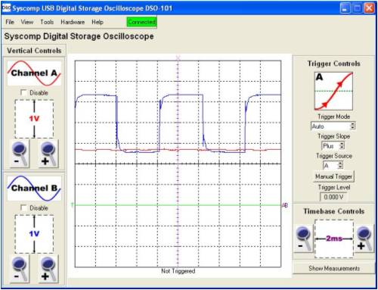Open the Tools menu
The width and height of the screenshot is (378, 290).
pyautogui.click(x=47, y=22)
